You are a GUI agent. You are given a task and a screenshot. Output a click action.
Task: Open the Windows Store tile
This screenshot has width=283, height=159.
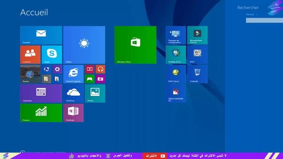click(135, 45)
